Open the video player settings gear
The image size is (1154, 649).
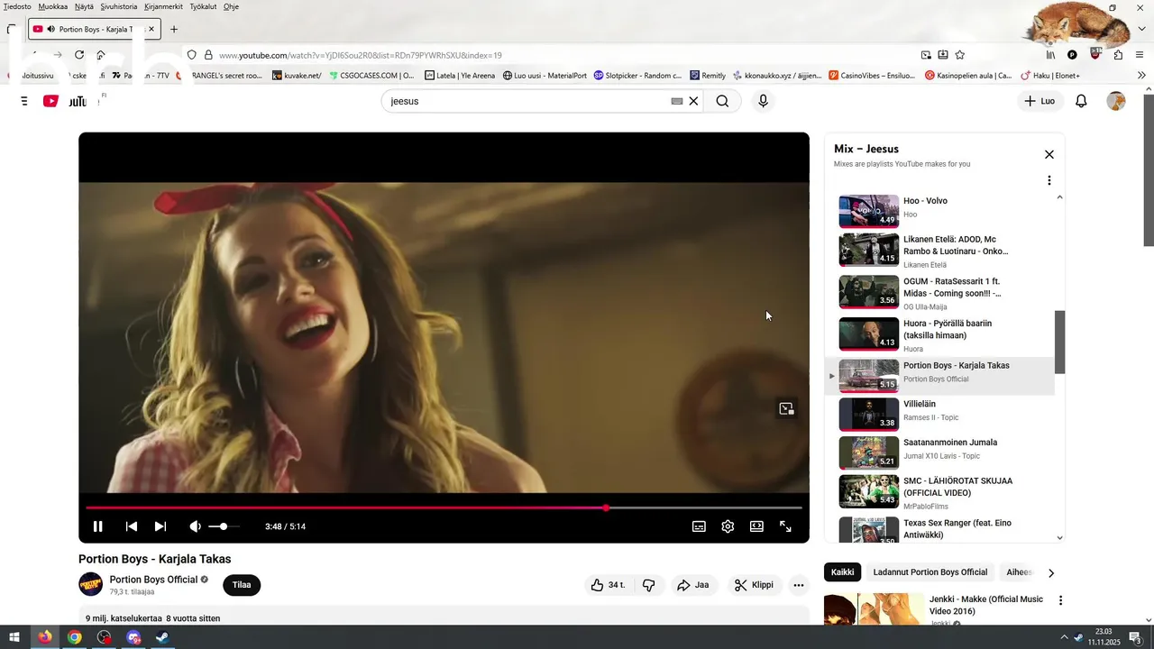click(728, 526)
